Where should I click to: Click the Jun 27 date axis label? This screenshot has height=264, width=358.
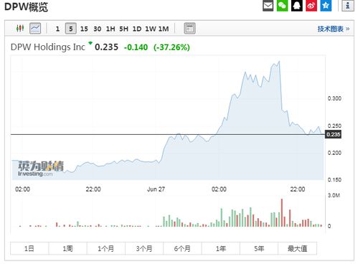pos(156,189)
